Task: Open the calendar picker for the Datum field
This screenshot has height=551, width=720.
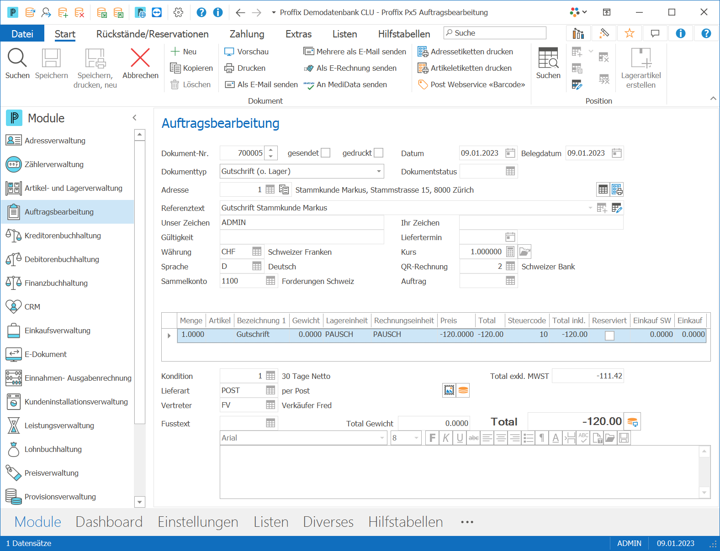Action: click(510, 153)
